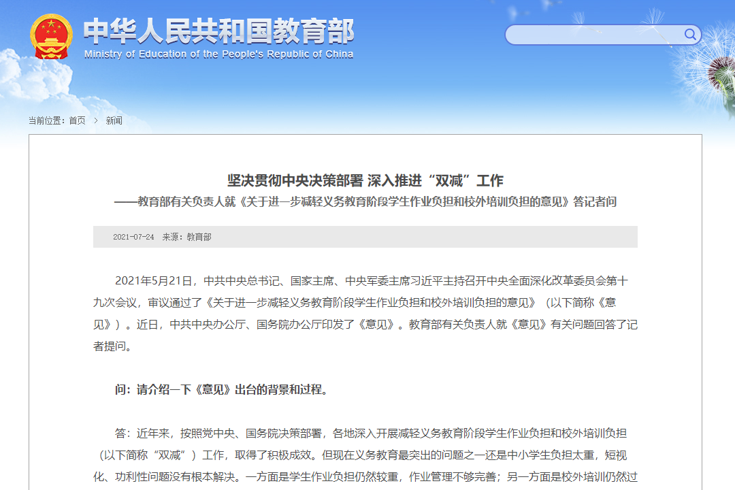Click the magnifier search icon
The height and width of the screenshot is (490, 735).
tap(689, 34)
